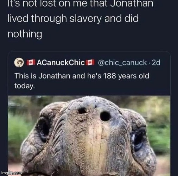
Task: Click the line 'lived through slavery and did'
Action: tap(73, 18)
